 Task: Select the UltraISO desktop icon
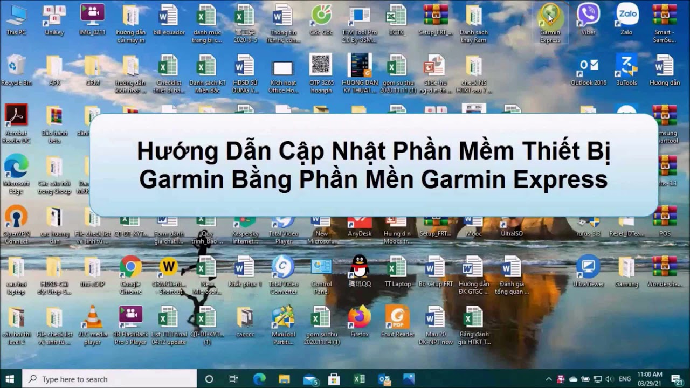[511, 226]
